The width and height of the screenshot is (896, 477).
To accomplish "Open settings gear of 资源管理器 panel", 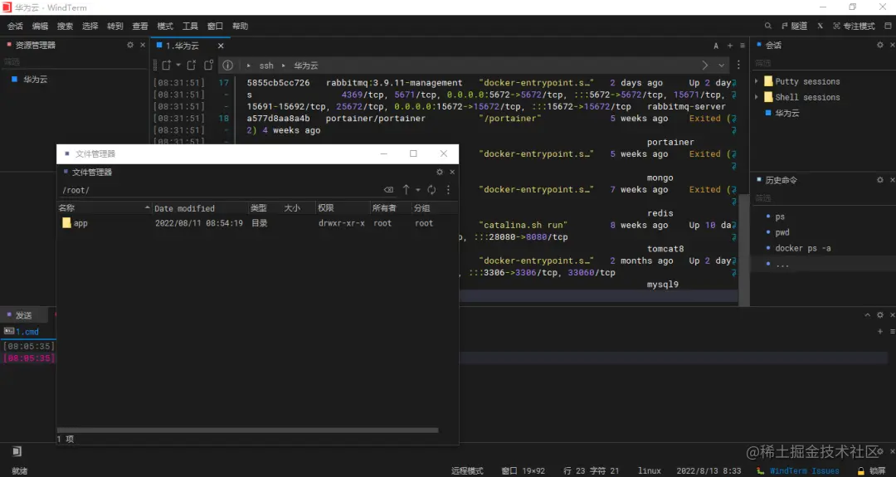I will [130, 45].
